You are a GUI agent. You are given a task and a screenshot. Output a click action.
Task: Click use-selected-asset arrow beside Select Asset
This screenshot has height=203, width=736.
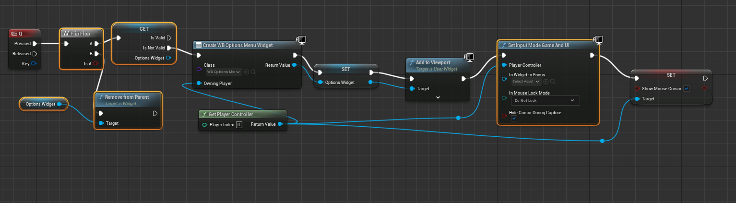click(x=546, y=82)
